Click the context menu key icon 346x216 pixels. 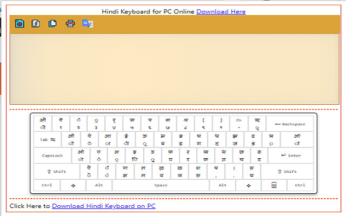pyautogui.click(x=274, y=185)
